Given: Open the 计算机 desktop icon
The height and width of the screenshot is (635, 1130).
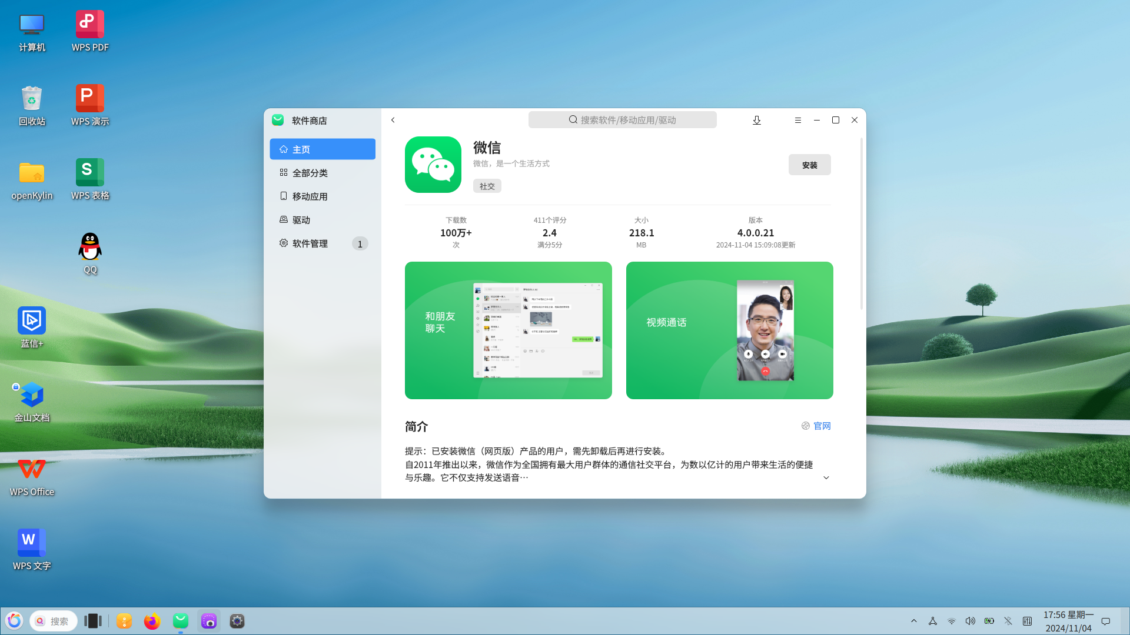Looking at the screenshot, I should (32, 32).
